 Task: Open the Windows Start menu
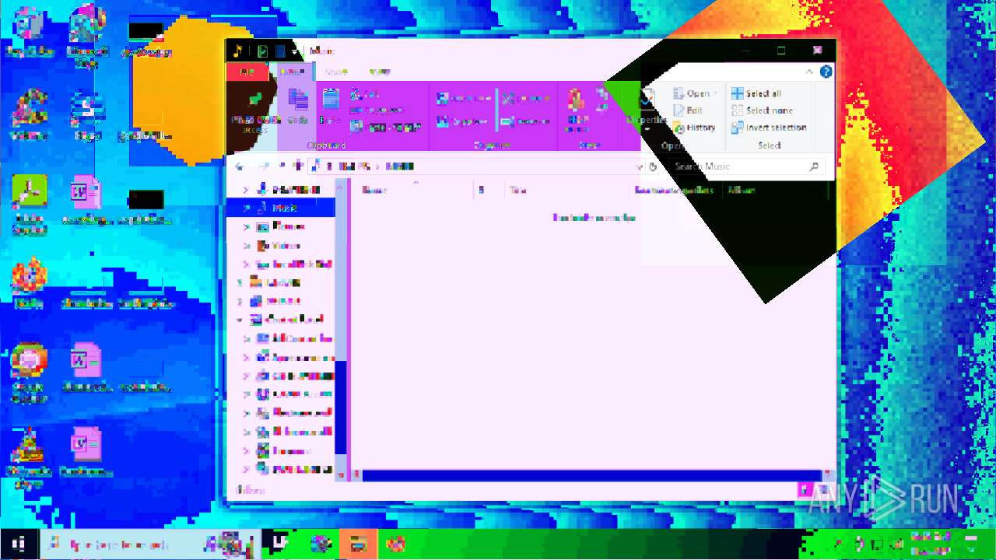click(x=18, y=544)
